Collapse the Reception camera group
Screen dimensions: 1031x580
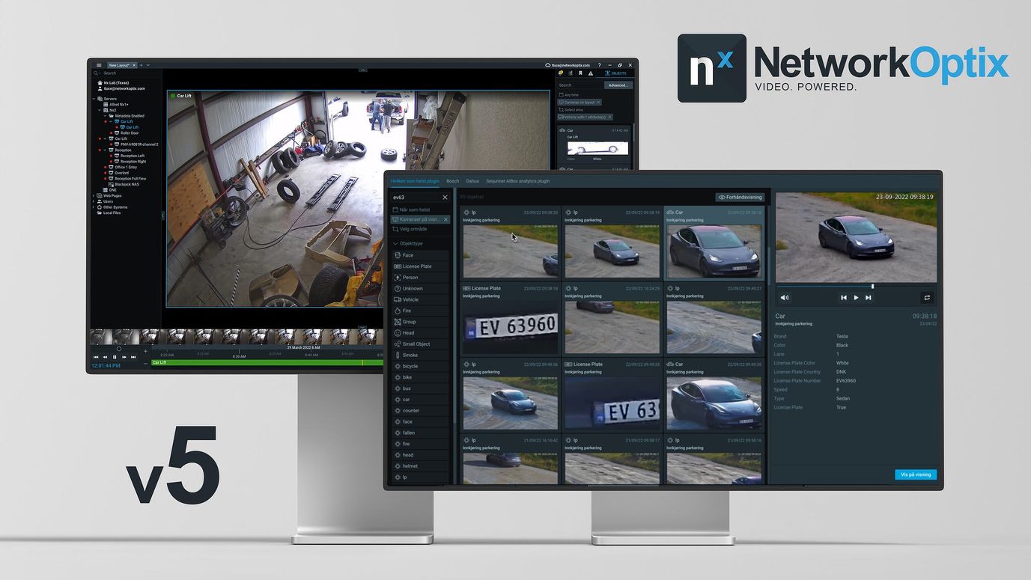(105, 150)
